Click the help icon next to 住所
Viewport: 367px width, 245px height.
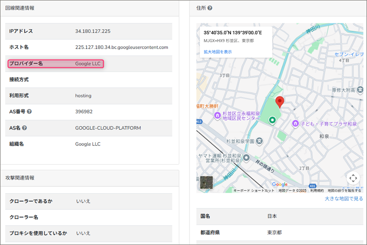(x=210, y=8)
